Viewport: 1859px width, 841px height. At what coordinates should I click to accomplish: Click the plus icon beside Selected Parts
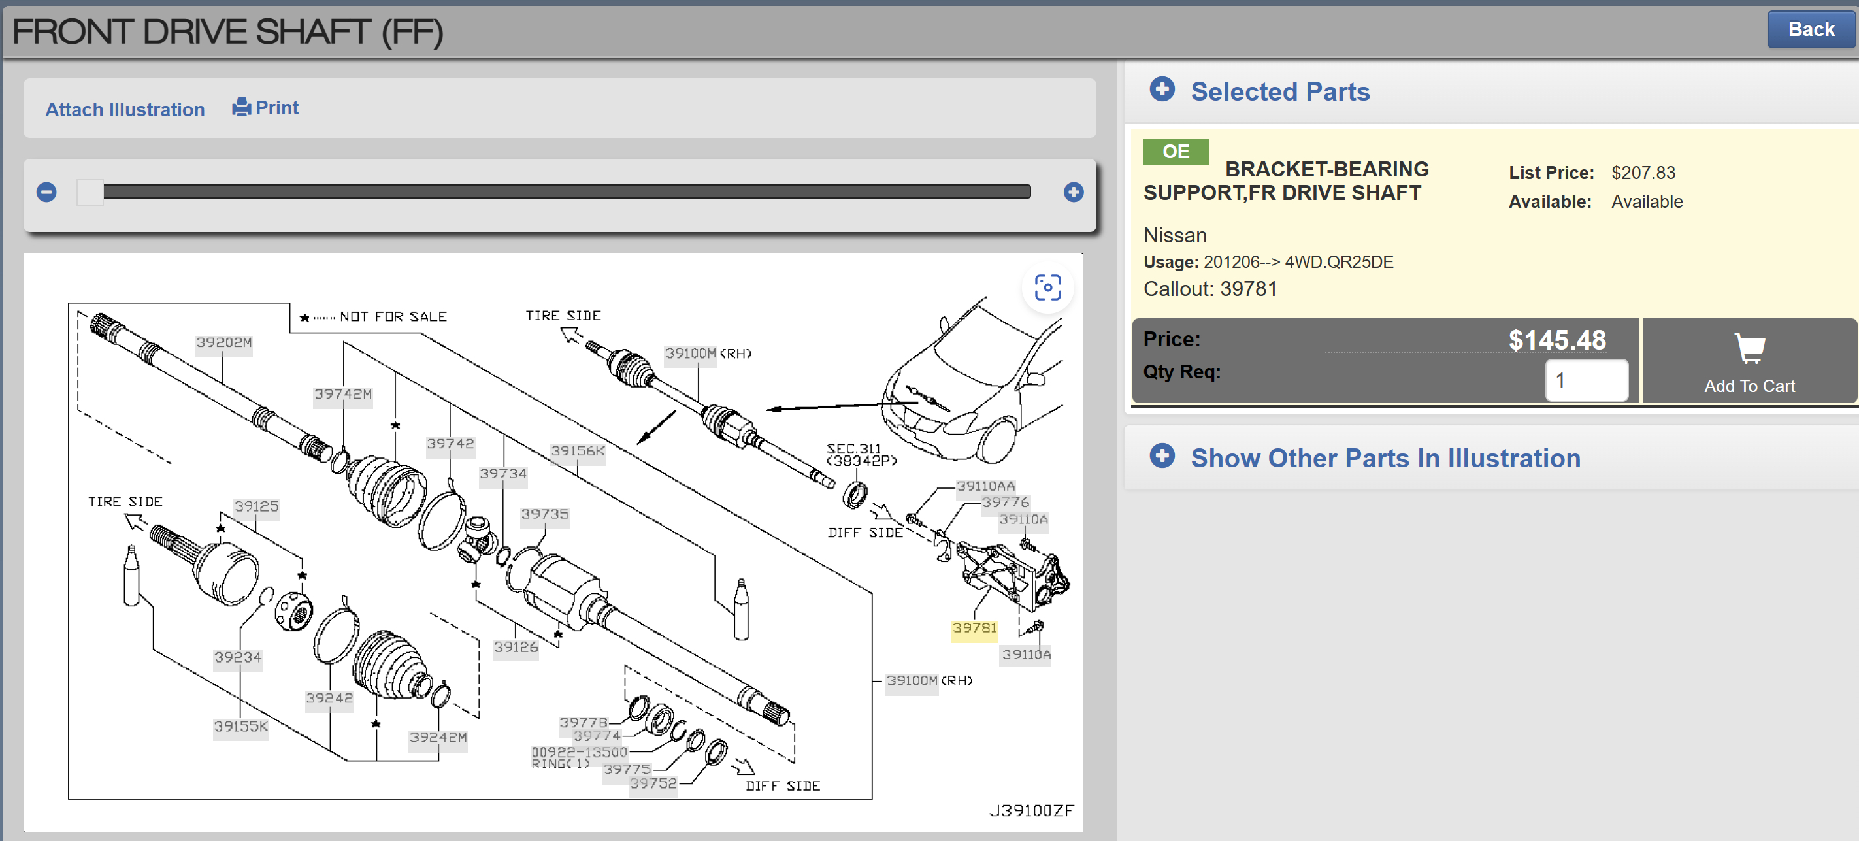(x=1162, y=90)
